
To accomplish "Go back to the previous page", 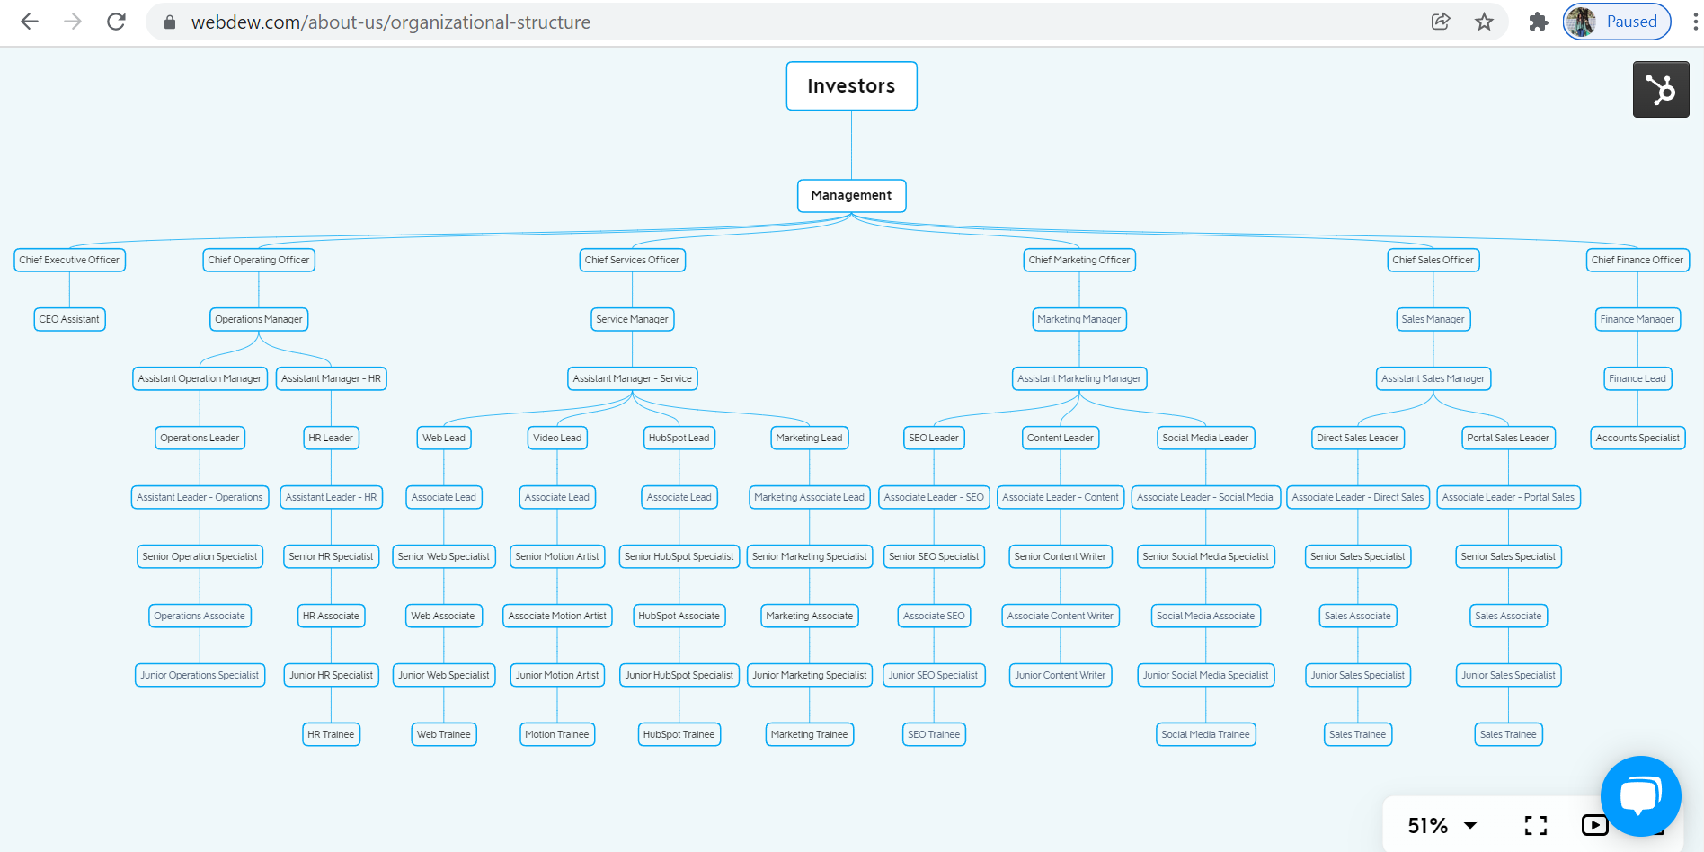I will (30, 22).
